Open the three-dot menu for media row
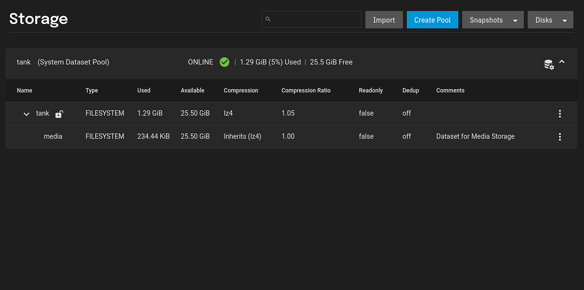Image resolution: width=584 pixels, height=290 pixels. coord(560,137)
